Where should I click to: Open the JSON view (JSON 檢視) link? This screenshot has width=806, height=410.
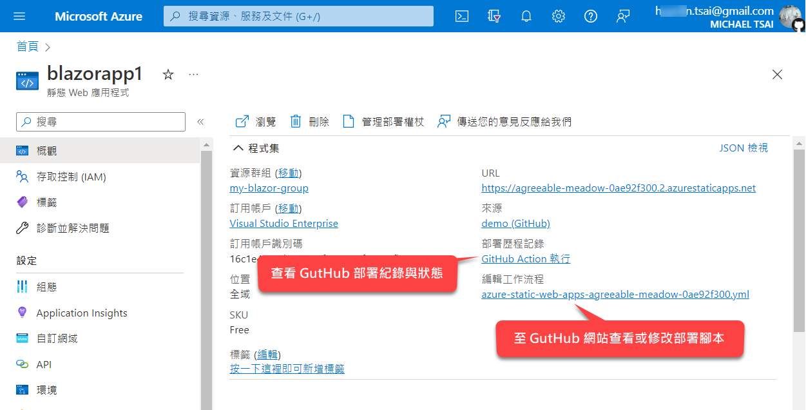[x=744, y=148]
